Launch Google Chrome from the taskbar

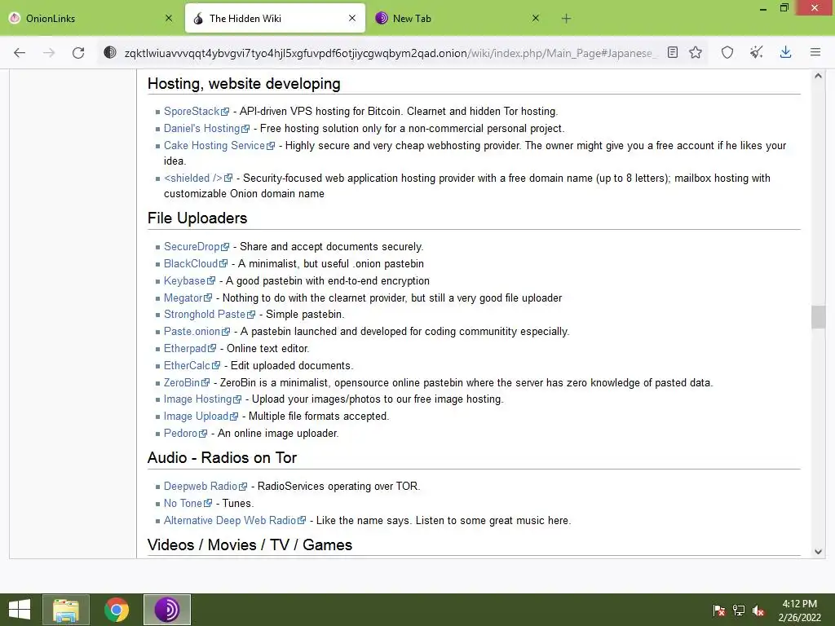coord(117,610)
